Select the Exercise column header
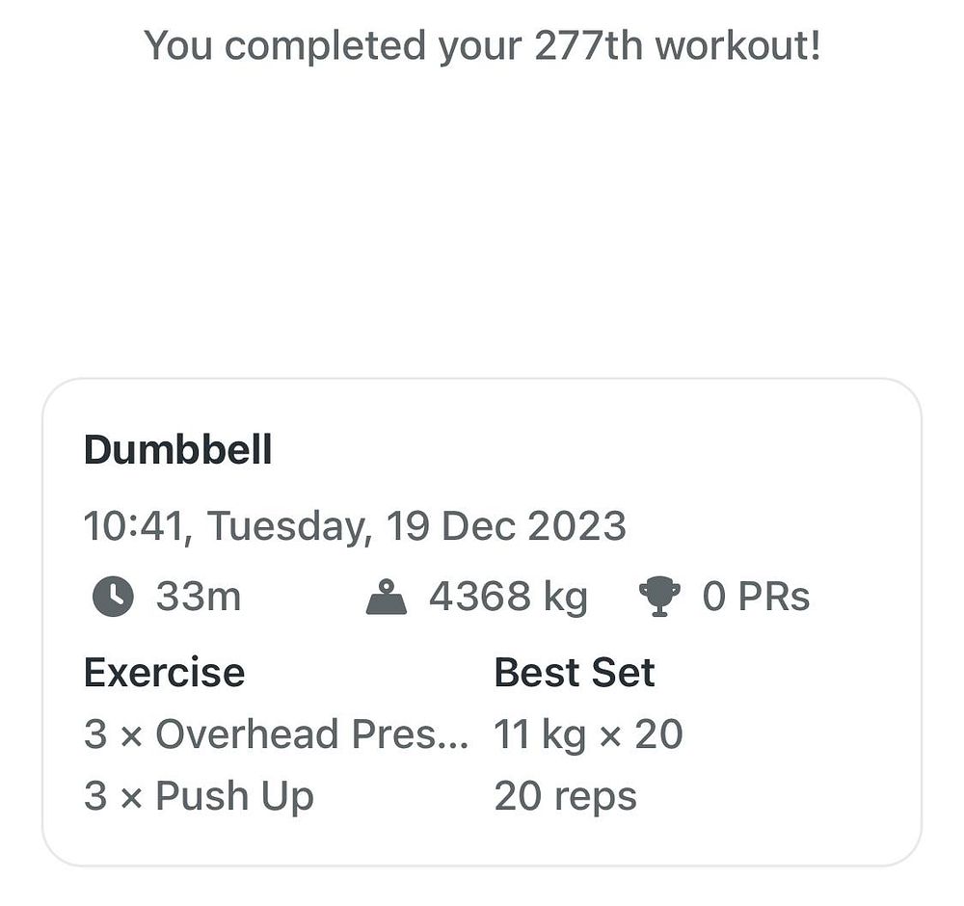 pos(164,673)
